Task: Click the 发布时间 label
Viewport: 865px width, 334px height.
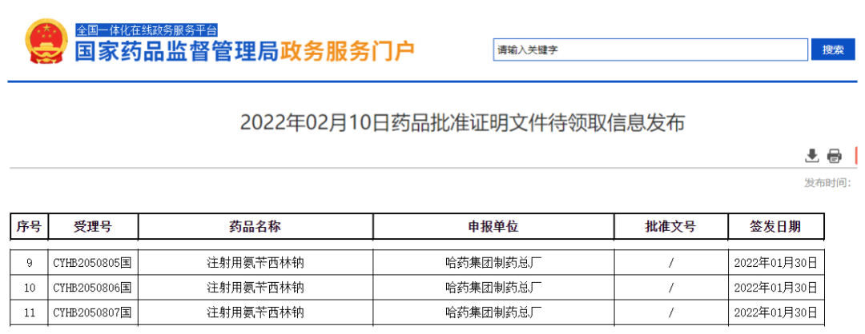Action: coord(827,183)
